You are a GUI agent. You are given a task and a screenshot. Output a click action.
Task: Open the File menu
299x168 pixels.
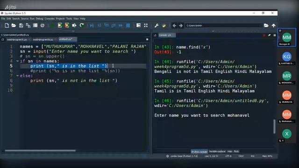tap(3, 19)
